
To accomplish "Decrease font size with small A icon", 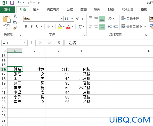I will [83, 19].
